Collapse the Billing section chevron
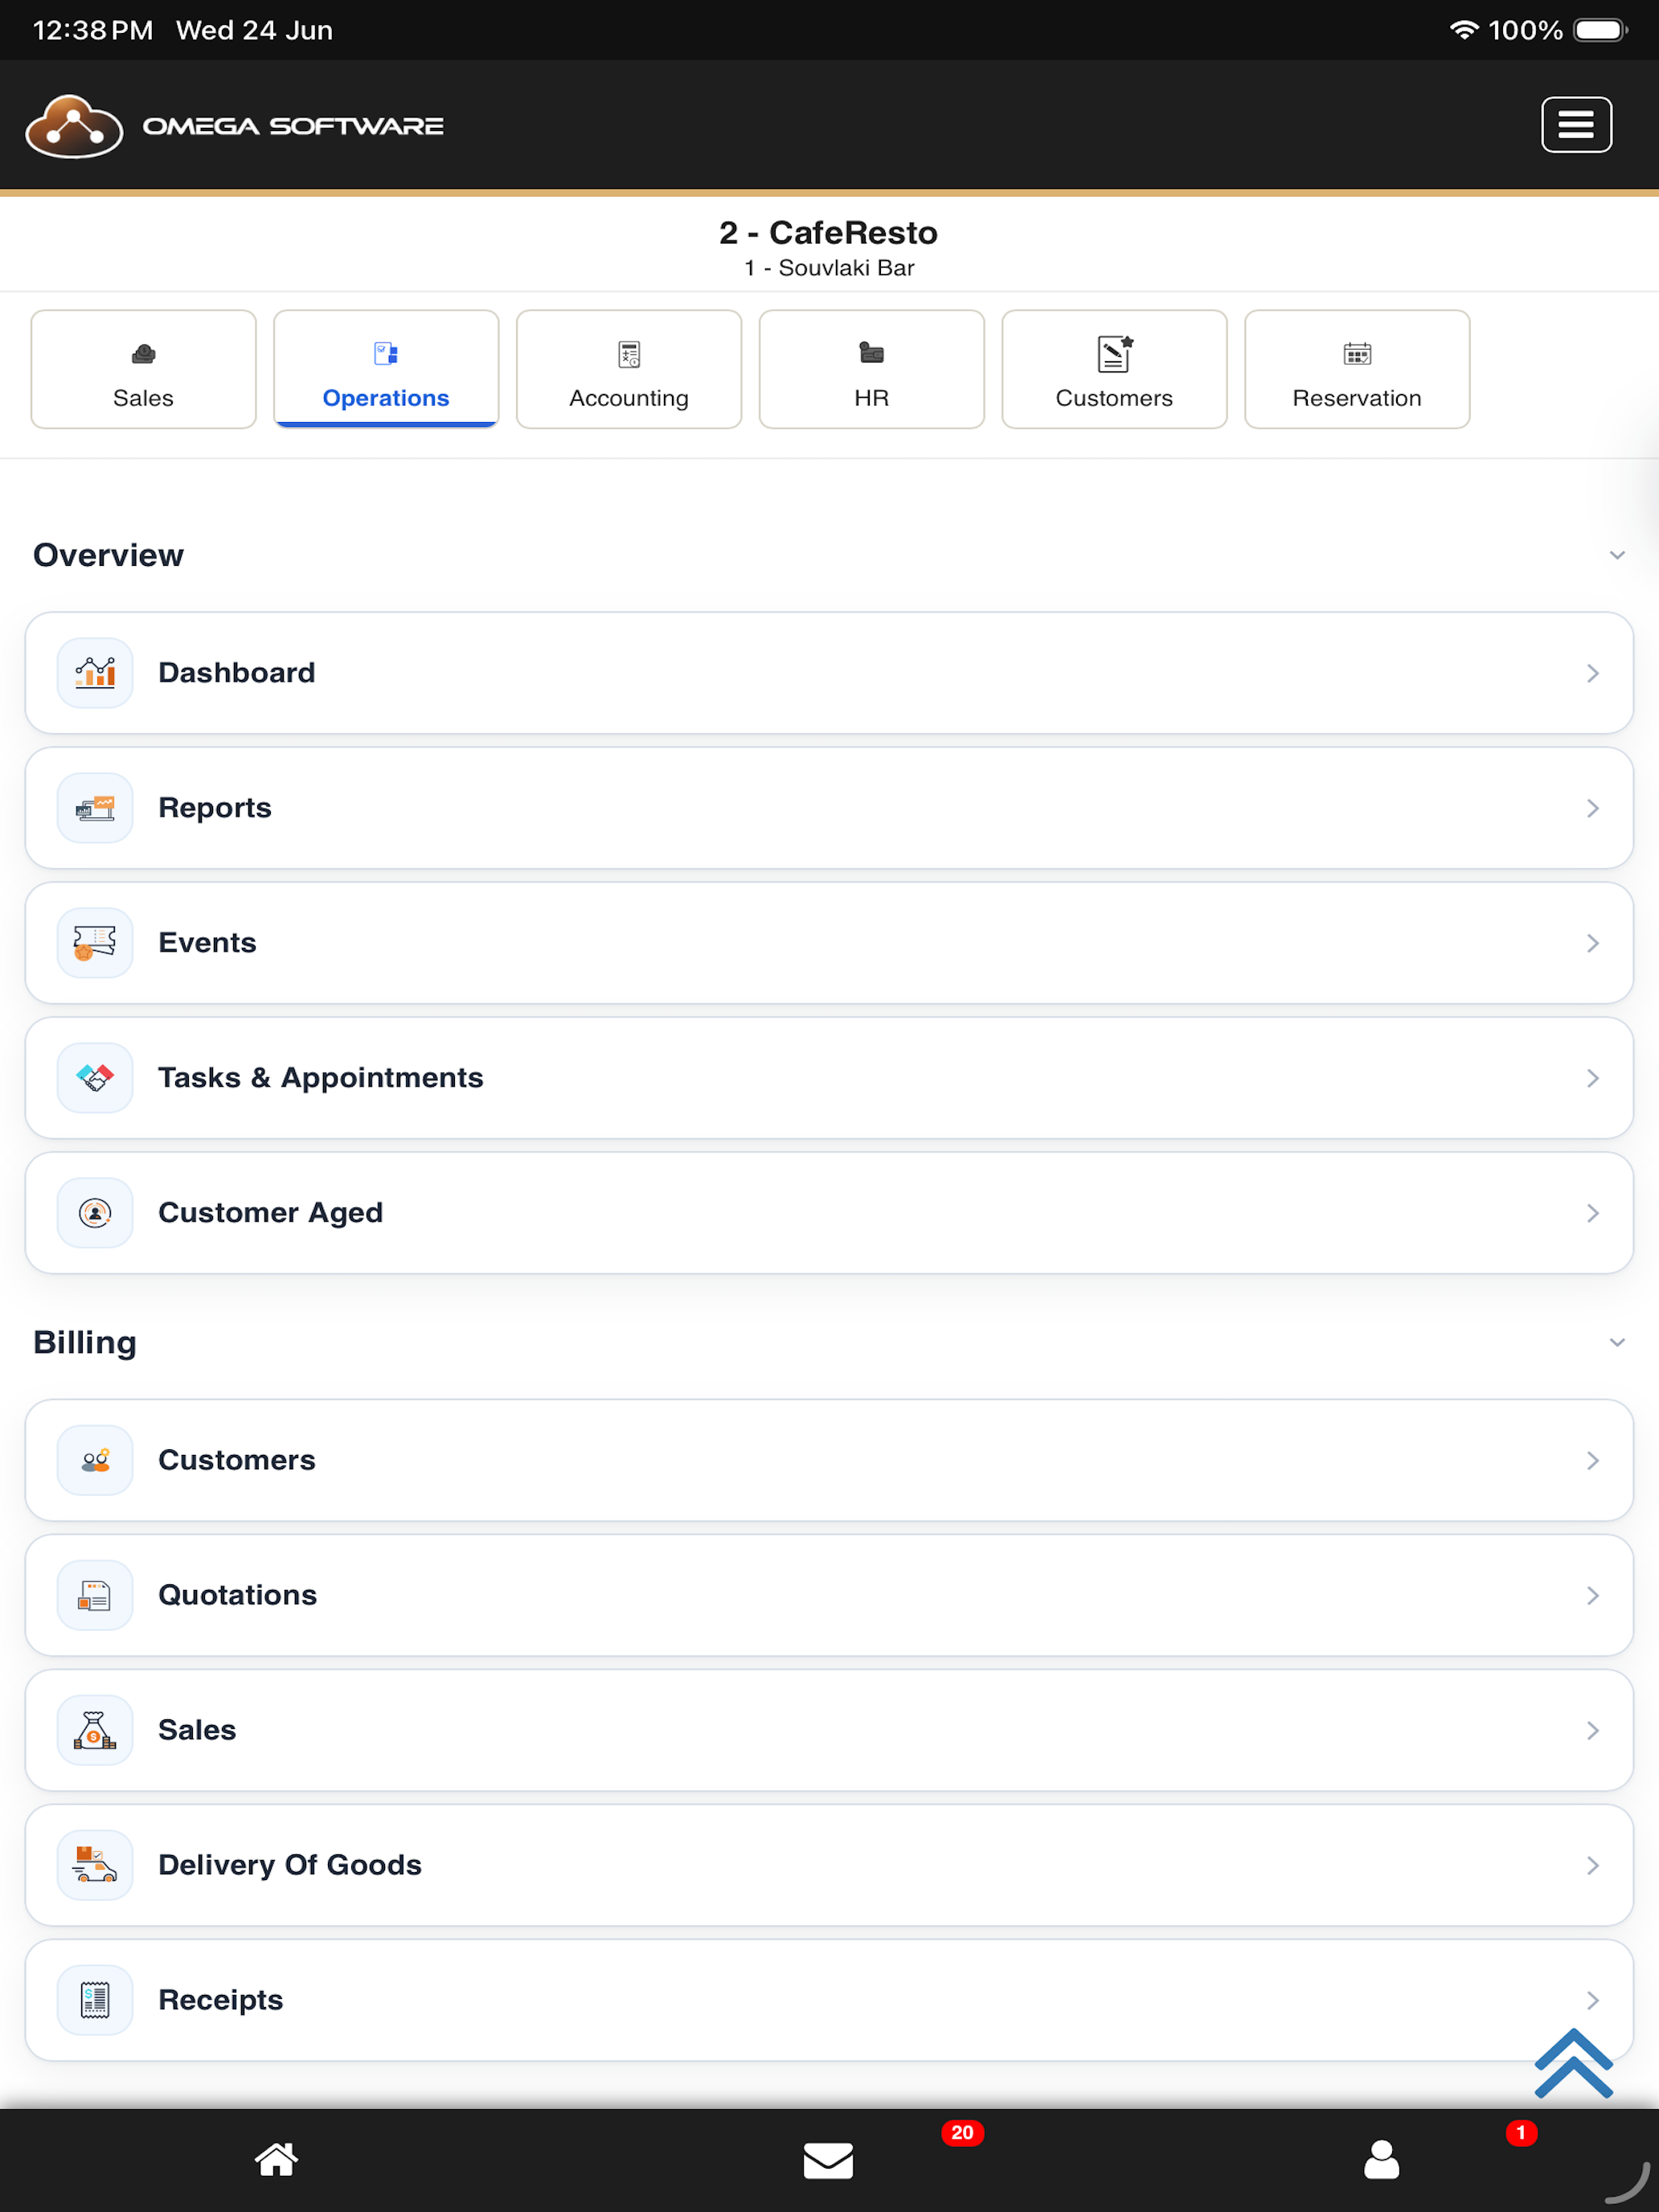The width and height of the screenshot is (1659, 2212). click(x=1617, y=1342)
